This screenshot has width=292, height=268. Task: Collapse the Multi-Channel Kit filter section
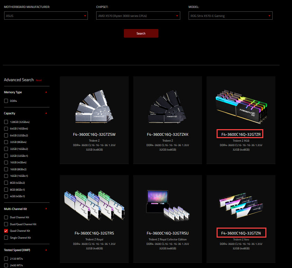pyautogui.click(x=46, y=209)
